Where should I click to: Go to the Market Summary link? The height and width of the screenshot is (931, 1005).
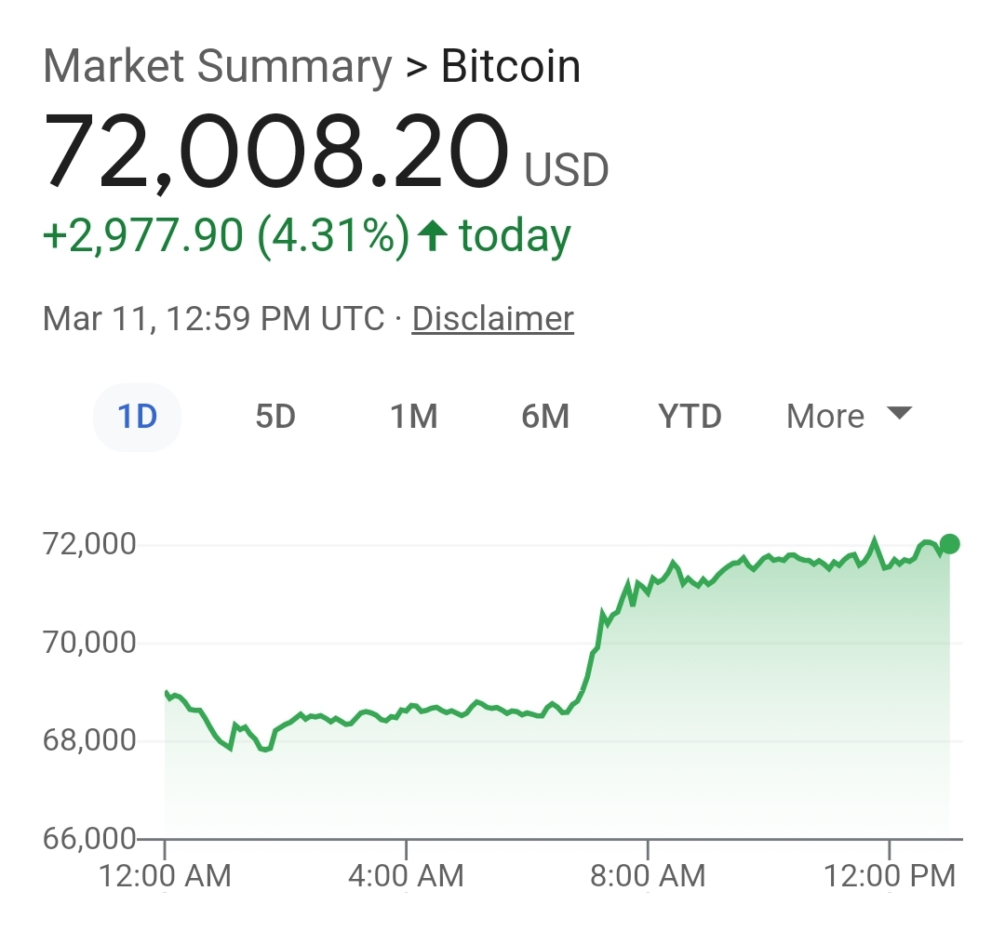[x=218, y=67]
